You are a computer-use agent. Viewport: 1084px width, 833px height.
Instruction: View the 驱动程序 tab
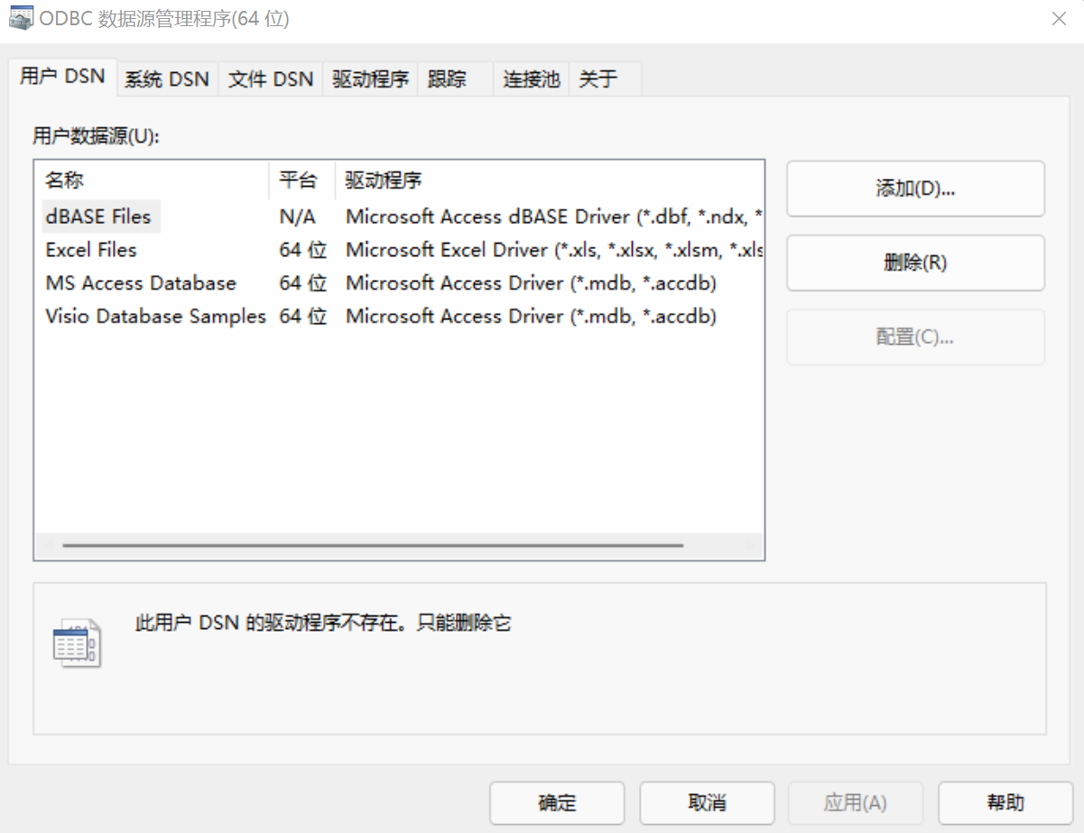(x=369, y=79)
